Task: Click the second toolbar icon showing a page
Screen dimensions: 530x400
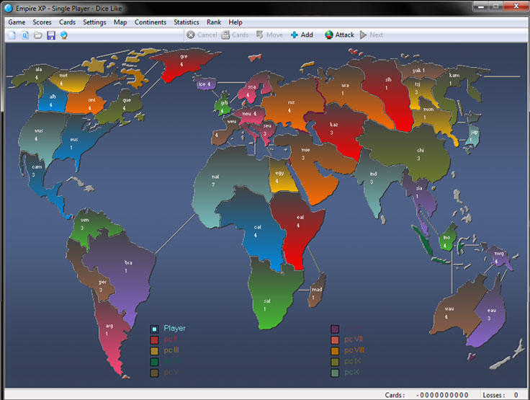Action: coord(24,35)
